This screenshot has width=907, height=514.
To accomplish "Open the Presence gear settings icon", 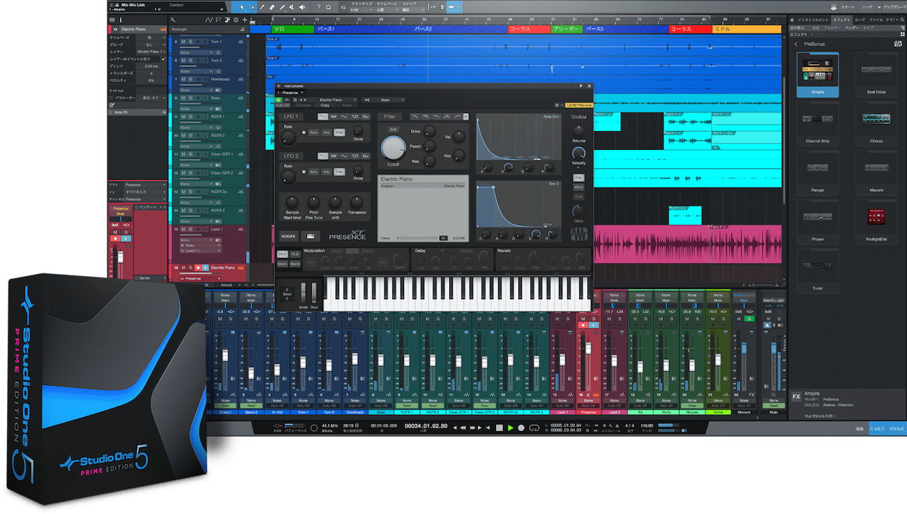I will [557, 105].
